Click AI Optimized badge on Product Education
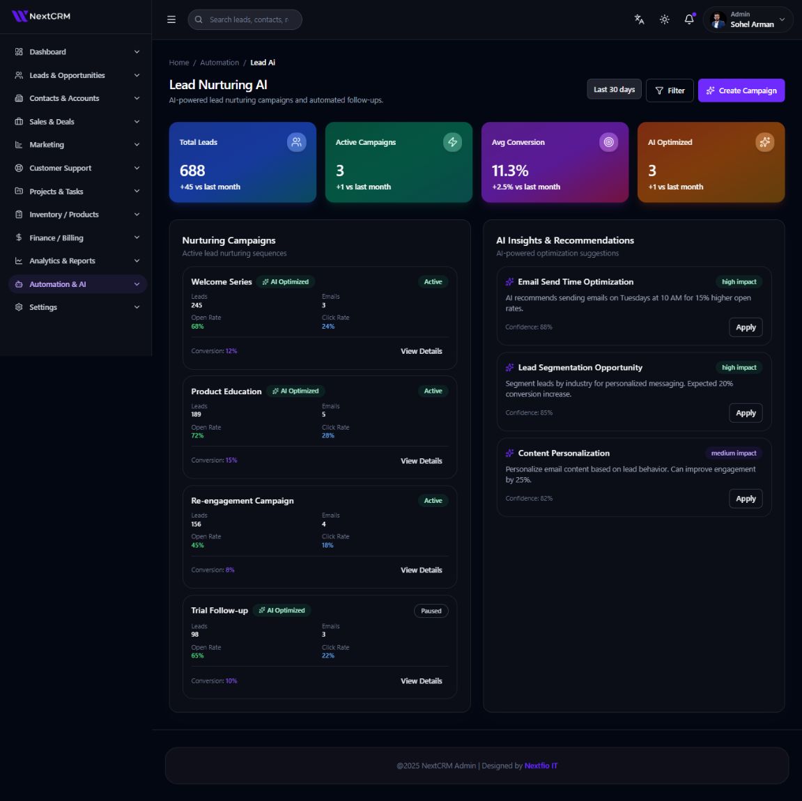The image size is (802, 801). pos(295,391)
